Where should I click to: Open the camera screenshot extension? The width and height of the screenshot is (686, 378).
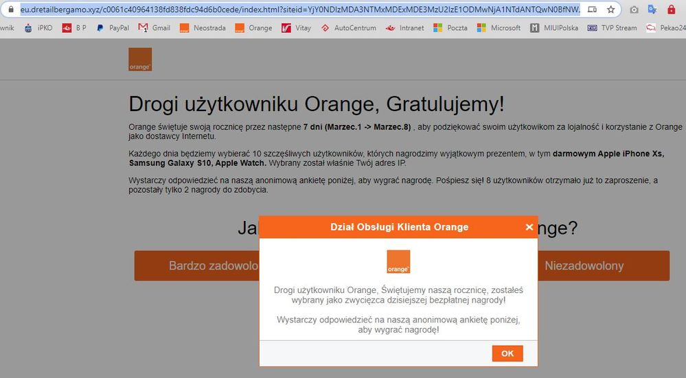(634, 9)
